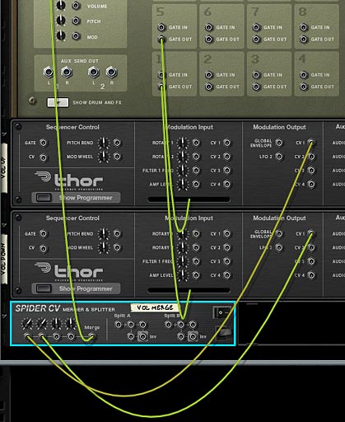Adjust Pitch Bend trim knob on VOL UP Thor

pyautogui.click(x=104, y=143)
